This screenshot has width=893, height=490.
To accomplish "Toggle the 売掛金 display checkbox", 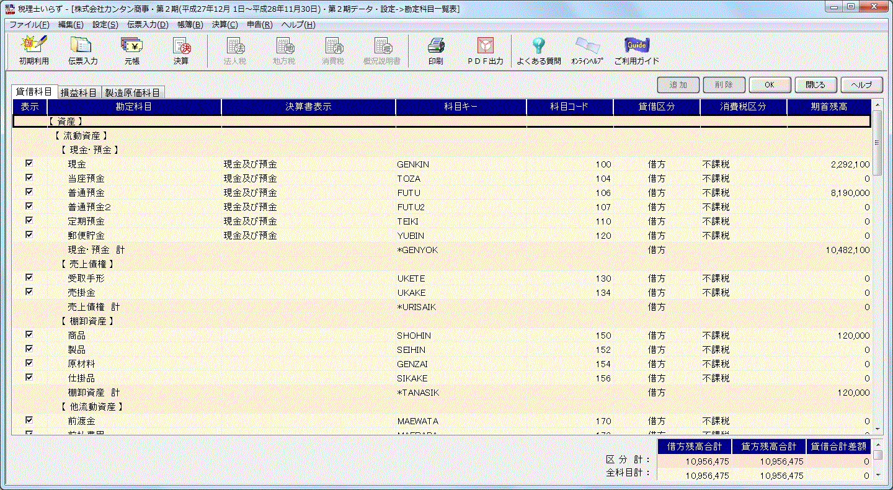I will [29, 292].
